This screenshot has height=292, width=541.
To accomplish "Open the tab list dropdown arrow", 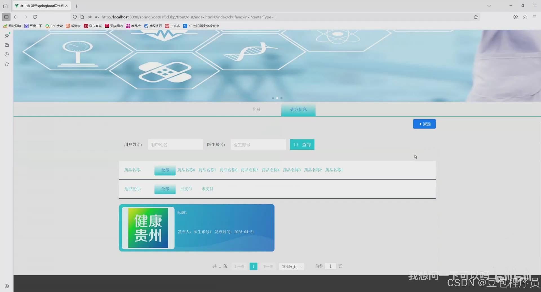I will pyautogui.click(x=489, y=6).
